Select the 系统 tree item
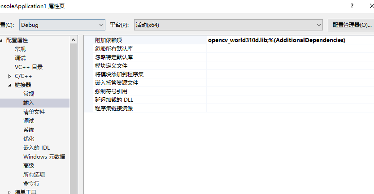Viewport: 374px width, 194px height. click(x=29, y=130)
